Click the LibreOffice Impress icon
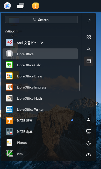101x169 pixels. coord(9,87)
